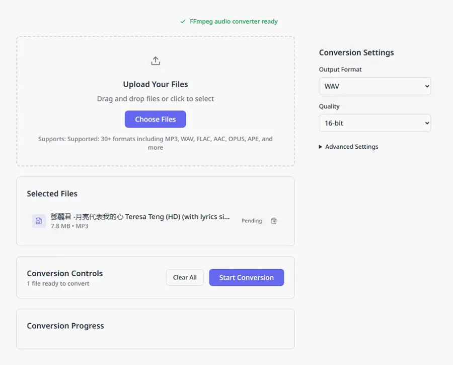Open the Output Format WAV dropdown

pos(374,86)
